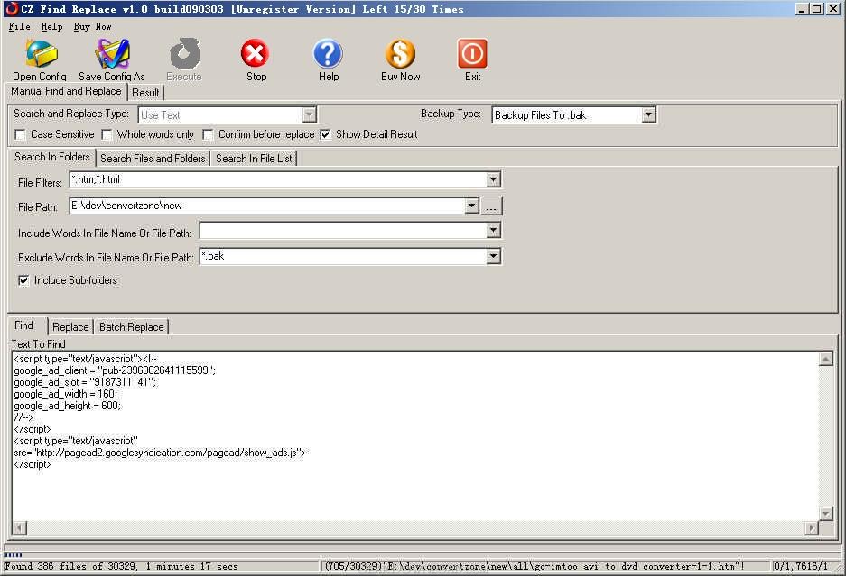Screen dimensions: 846x576
Task: Open the Search In File List tab
Action: pyautogui.click(x=254, y=159)
